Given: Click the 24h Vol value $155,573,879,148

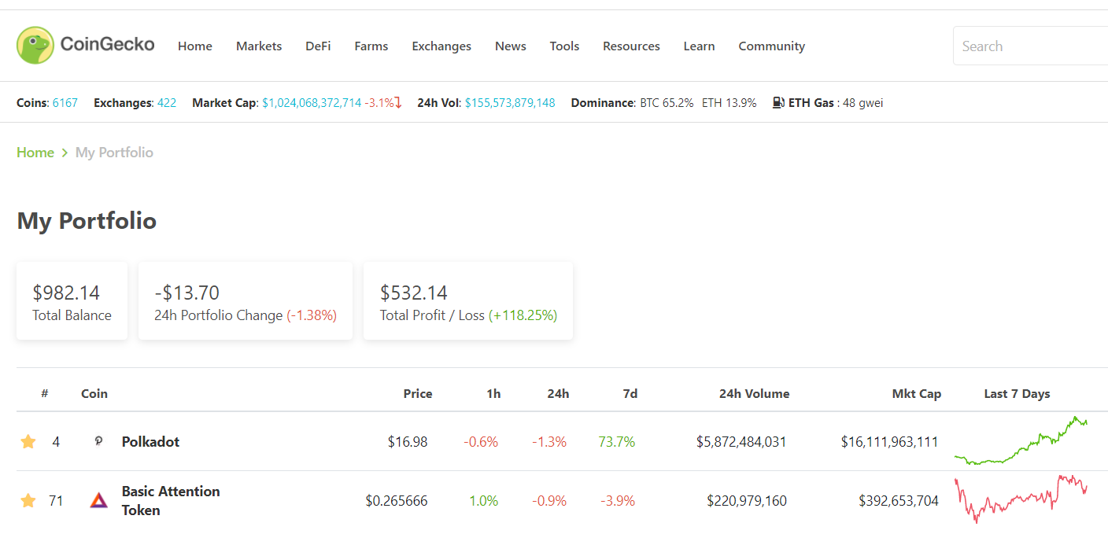Looking at the screenshot, I should coord(510,103).
